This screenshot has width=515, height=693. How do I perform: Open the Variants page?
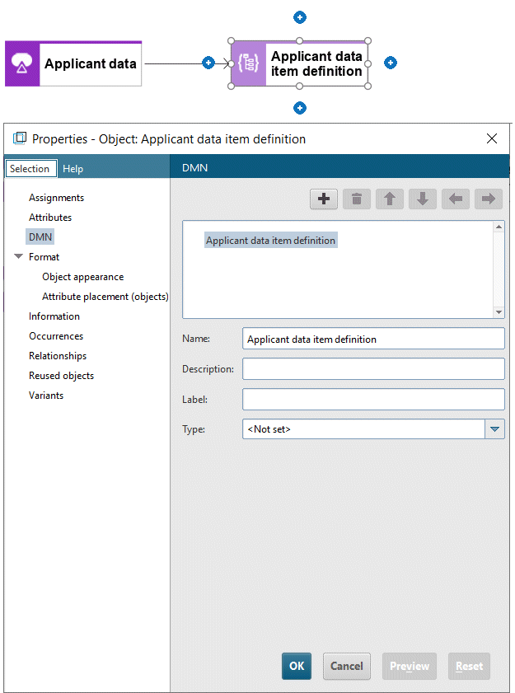click(x=46, y=396)
